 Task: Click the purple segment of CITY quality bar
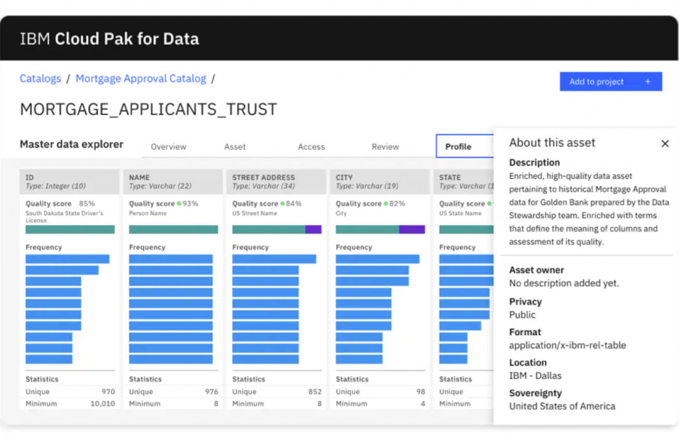412,229
